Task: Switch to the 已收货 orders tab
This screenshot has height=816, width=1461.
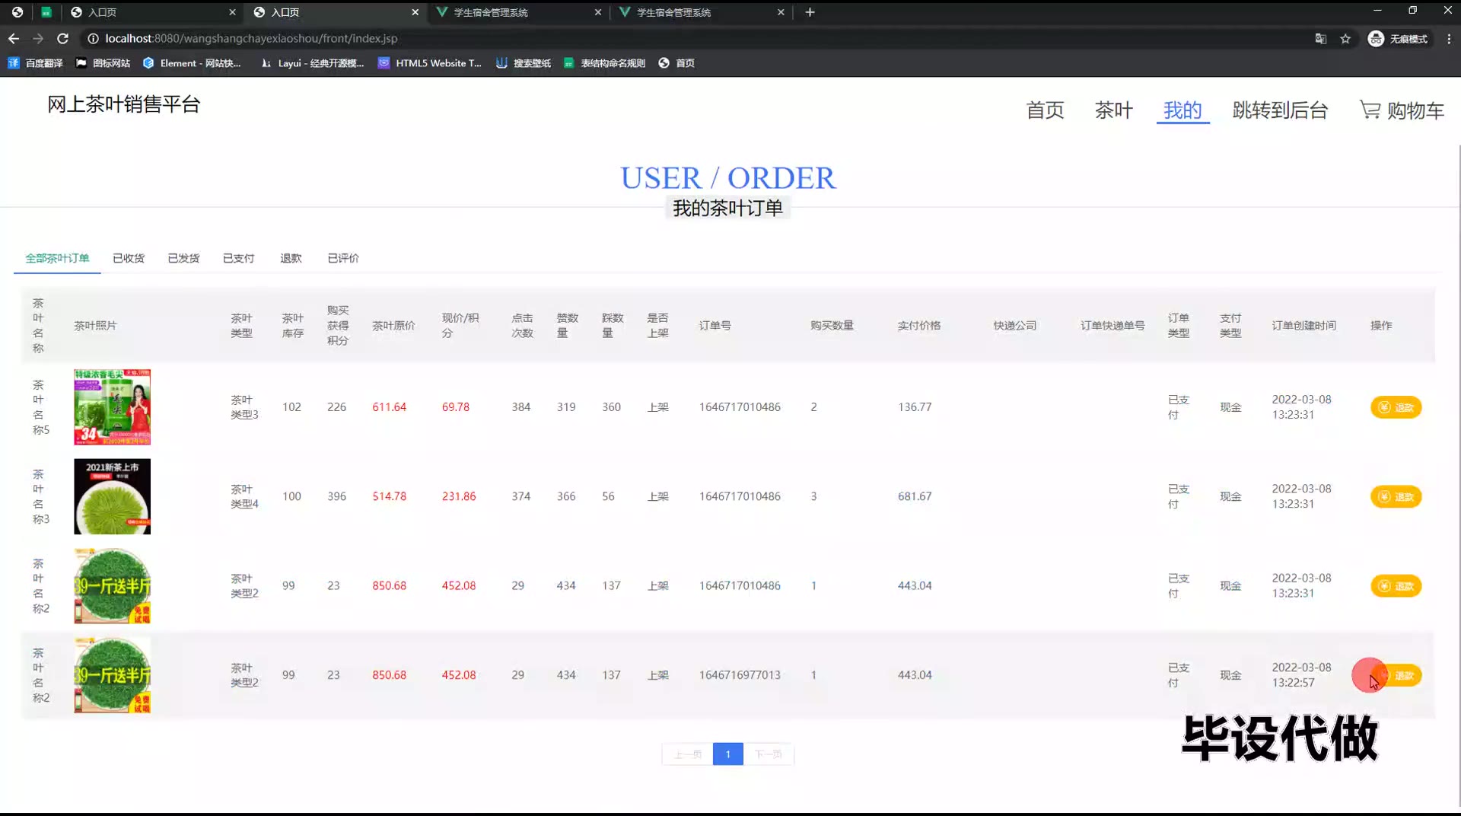Action: [129, 258]
